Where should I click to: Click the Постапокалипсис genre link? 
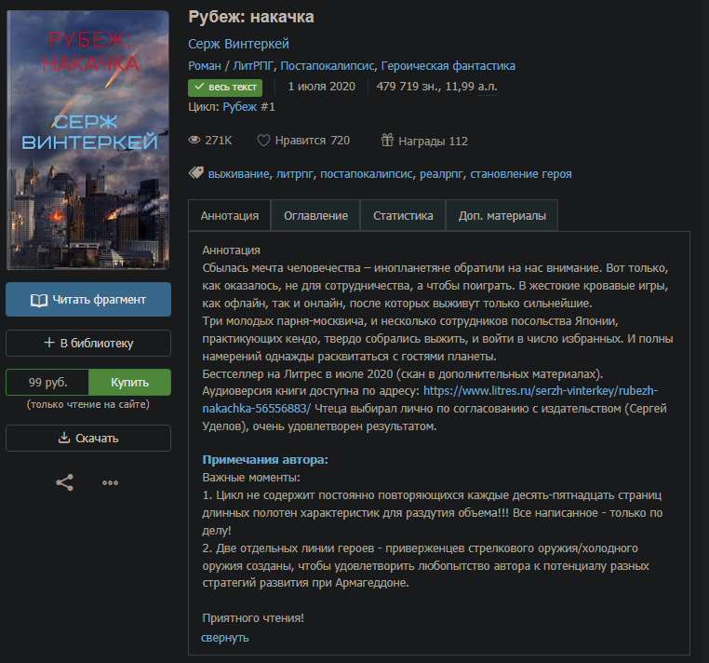tap(328, 66)
